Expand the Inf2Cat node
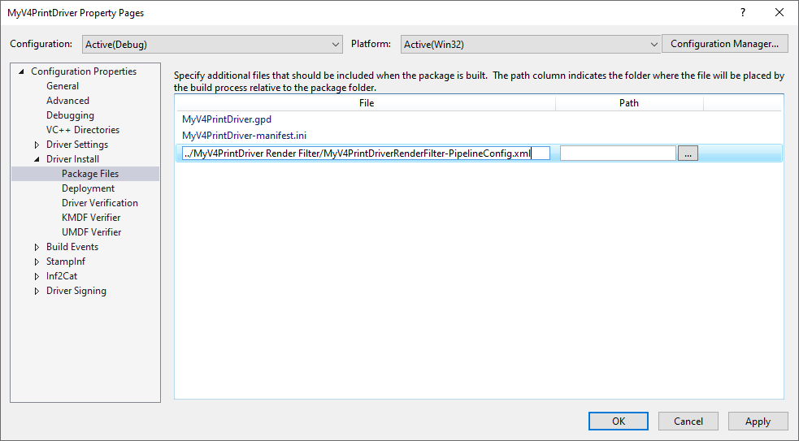This screenshot has width=799, height=441. [37, 276]
